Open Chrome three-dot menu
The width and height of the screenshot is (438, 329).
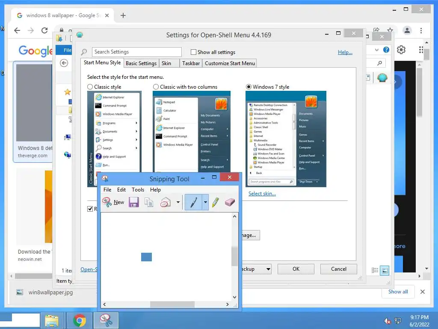coord(421,30)
